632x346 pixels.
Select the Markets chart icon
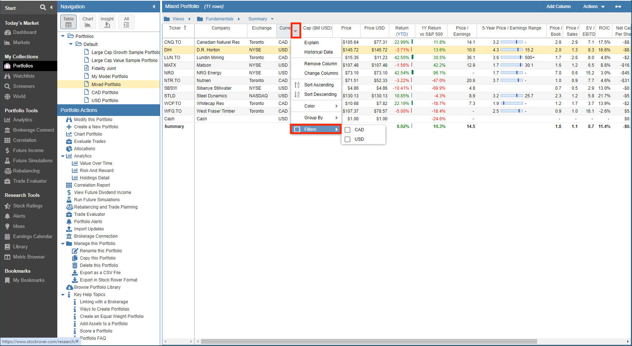pos(7,43)
